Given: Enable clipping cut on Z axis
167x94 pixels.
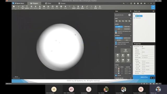Looking at the screenshot, I should pyautogui.click(x=119, y=73).
